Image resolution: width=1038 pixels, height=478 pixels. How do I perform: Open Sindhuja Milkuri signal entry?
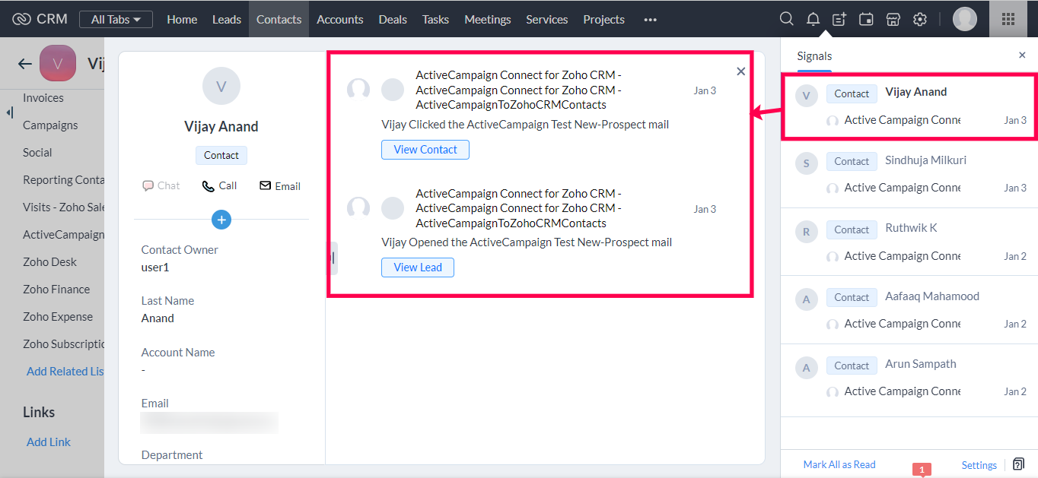tap(909, 174)
